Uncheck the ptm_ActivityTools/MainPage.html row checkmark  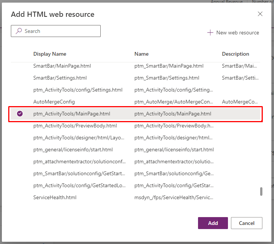click(20, 114)
